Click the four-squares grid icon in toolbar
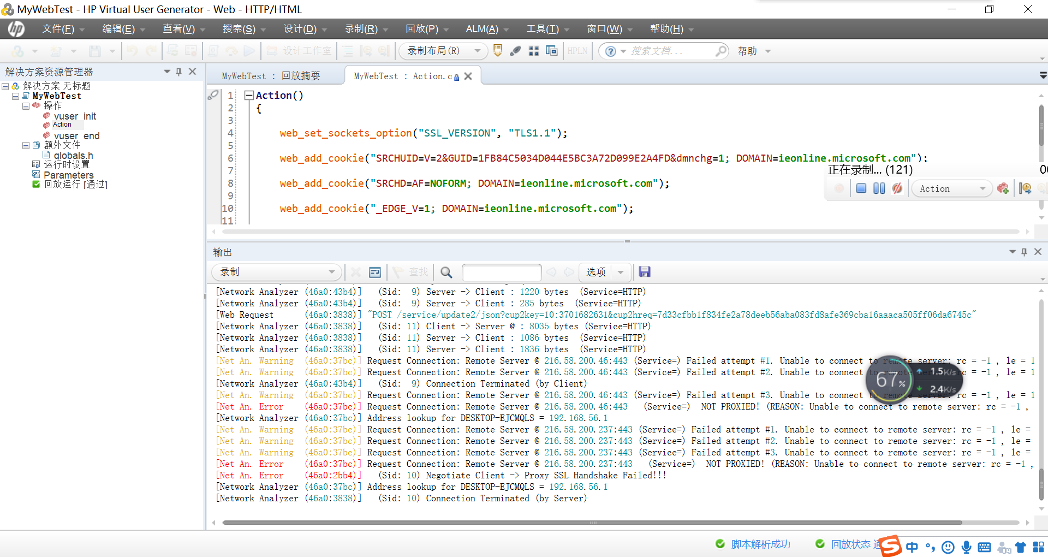Screen dimensions: 1048x557 [x=534, y=51]
